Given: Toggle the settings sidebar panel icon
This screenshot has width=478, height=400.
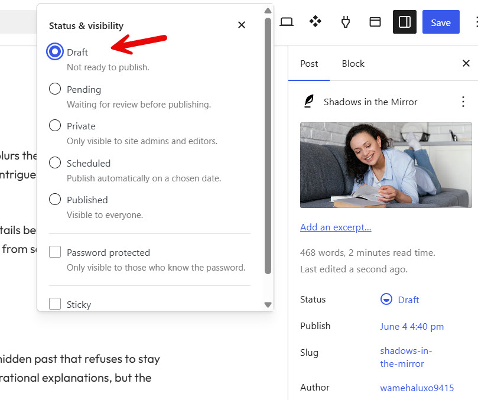Looking at the screenshot, I should [405, 22].
